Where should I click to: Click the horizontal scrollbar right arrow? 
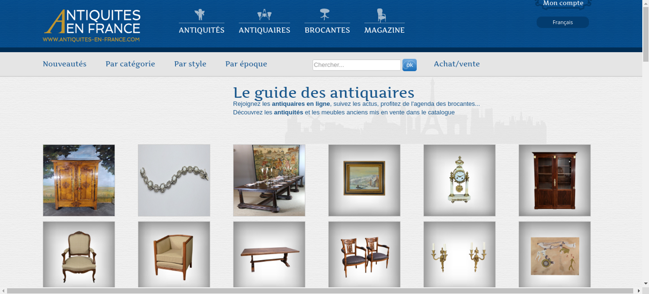click(x=639, y=291)
